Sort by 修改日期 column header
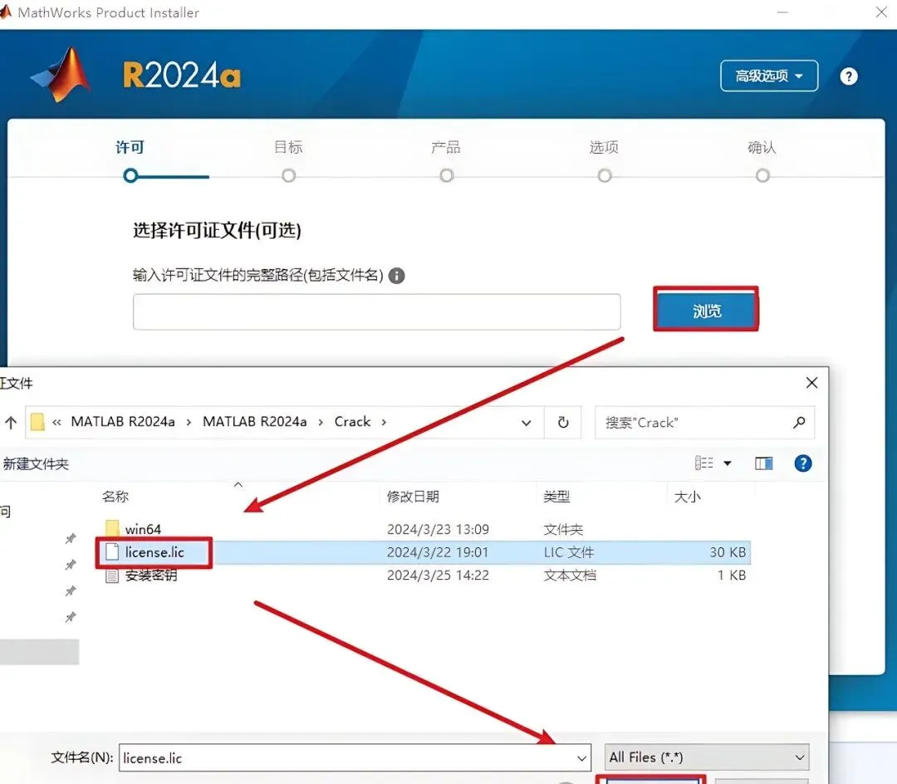 (x=413, y=497)
